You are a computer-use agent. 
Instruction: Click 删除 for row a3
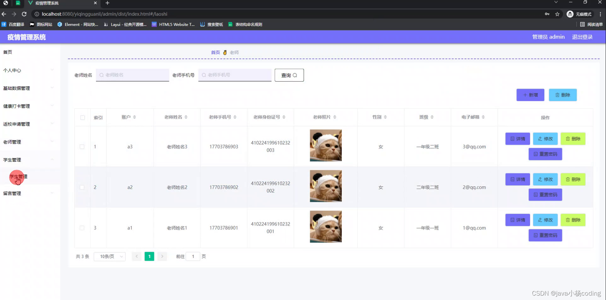(x=573, y=139)
